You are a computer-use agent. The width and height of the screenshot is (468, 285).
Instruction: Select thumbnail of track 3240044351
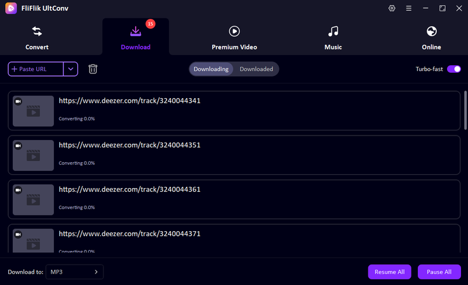pos(33,155)
